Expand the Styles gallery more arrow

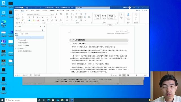click(x=116, y=17)
